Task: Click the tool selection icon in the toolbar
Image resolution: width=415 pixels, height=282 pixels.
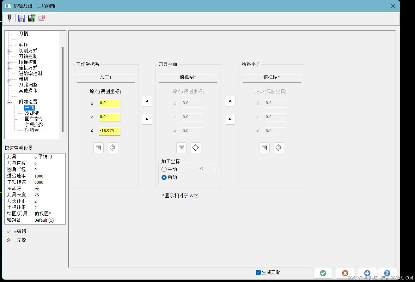Action: (x=9, y=18)
